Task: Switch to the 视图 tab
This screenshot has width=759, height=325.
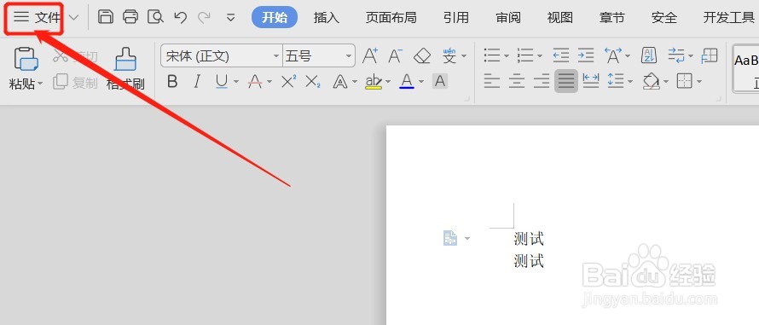Action: 560,18
